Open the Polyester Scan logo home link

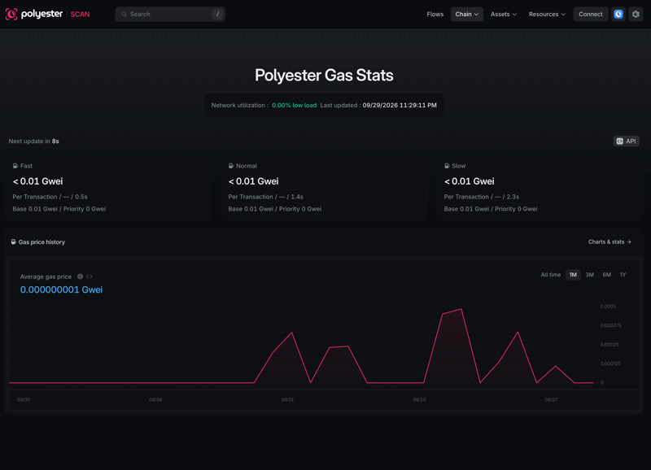pos(47,14)
